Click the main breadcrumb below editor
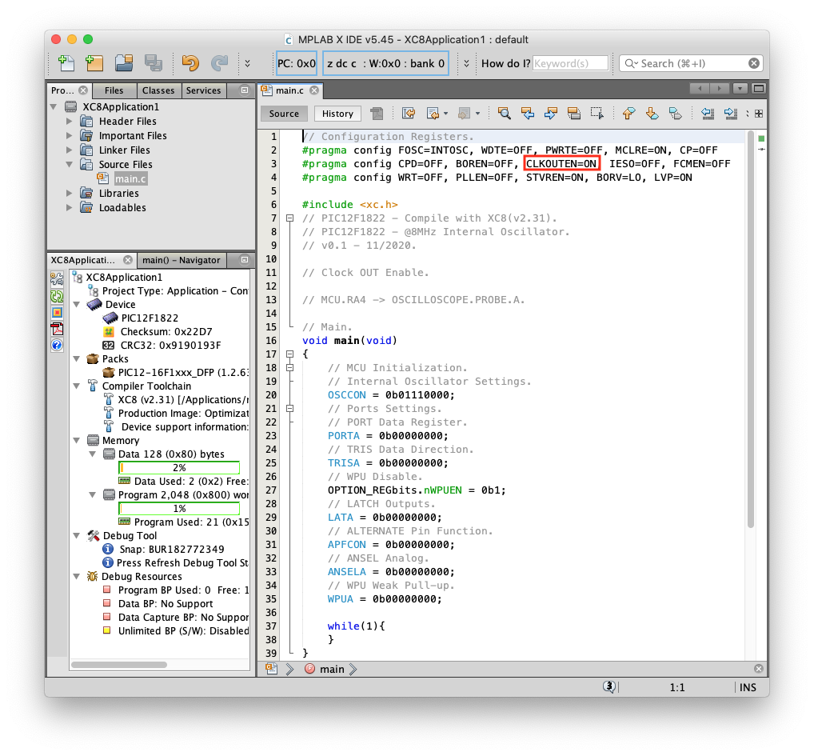Screen dimensions: 814x756 coord(332,670)
